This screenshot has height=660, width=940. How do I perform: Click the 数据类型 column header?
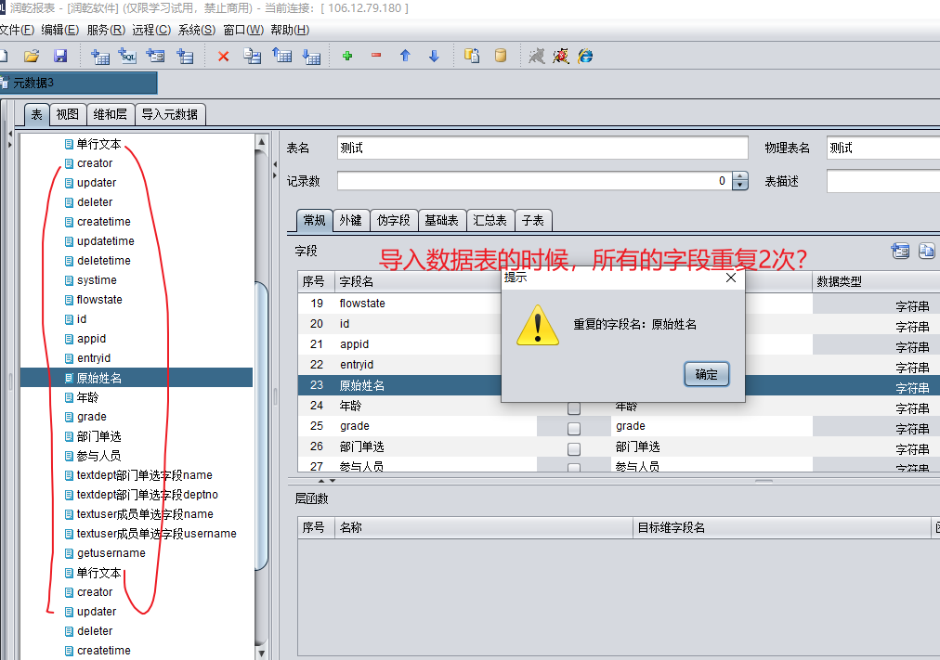(x=875, y=281)
